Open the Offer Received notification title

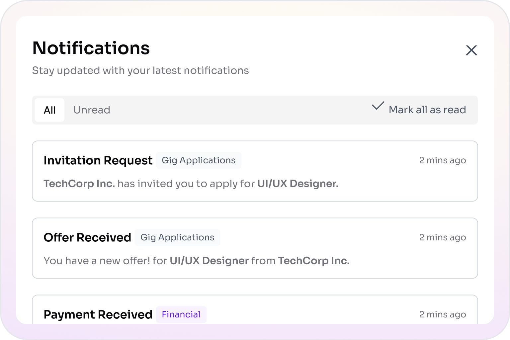87,237
